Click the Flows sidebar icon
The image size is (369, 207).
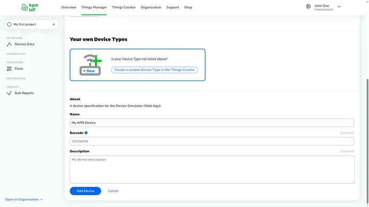[9, 69]
